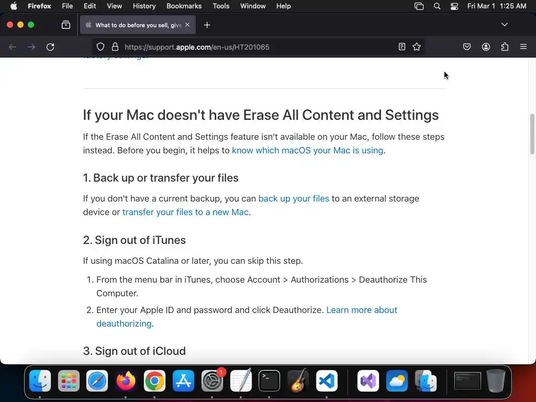The width and height of the screenshot is (536, 402).
Task: Open App Store from the Dock
Action: (183, 381)
